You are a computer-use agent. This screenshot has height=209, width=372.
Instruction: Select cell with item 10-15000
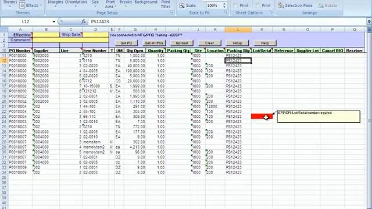pos(95,86)
